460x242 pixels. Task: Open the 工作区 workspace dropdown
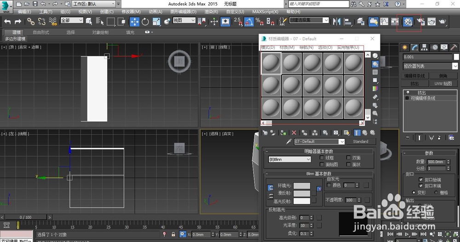pos(93,4)
